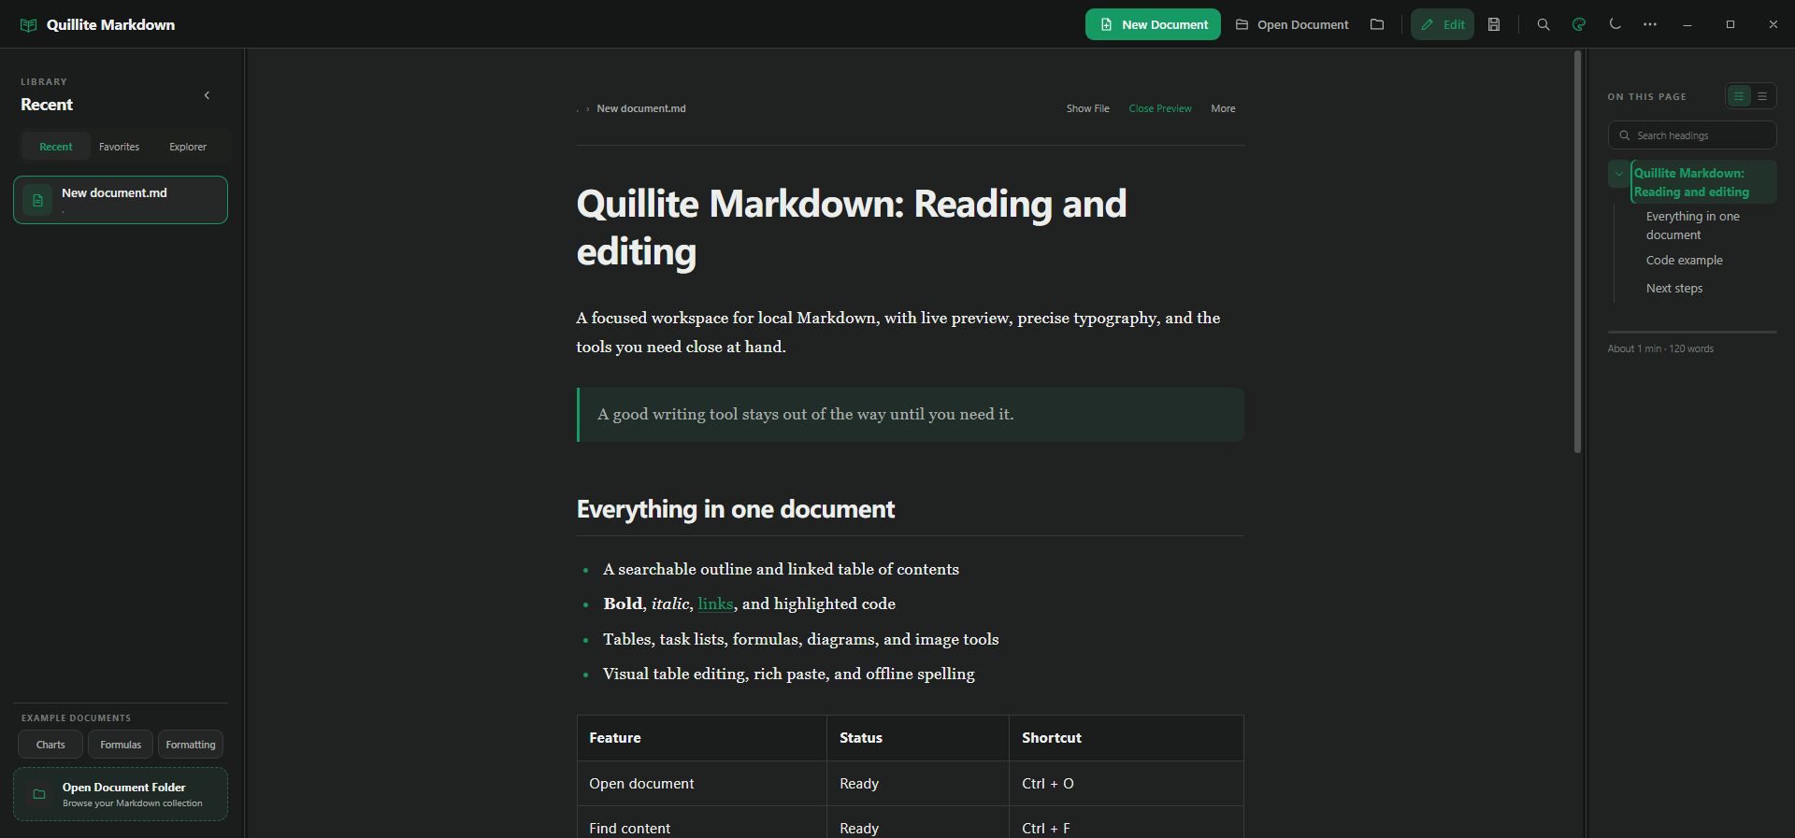
Task: Click the reading progress bar in the outline panel
Action: point(1692,332)
